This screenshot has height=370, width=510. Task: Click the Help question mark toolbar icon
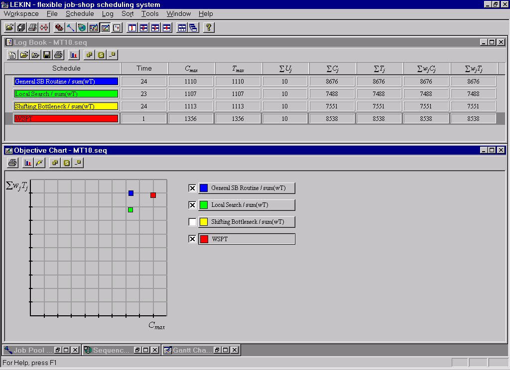(x=209, y=28)
